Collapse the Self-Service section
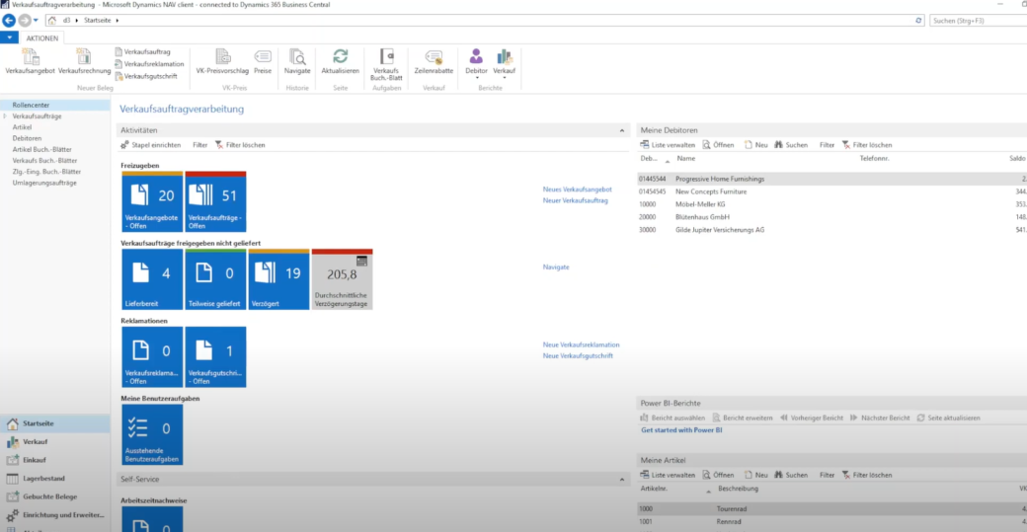 (x=621, y=479)
